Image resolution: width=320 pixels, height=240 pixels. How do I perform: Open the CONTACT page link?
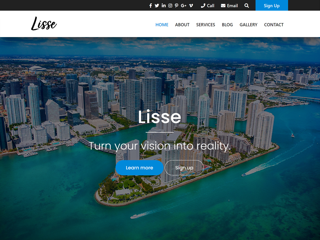[274, 25]
